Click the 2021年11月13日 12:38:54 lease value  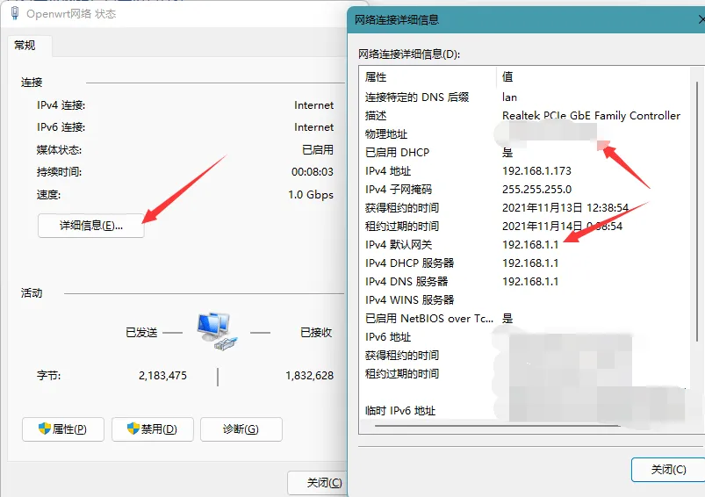(565, 208)
